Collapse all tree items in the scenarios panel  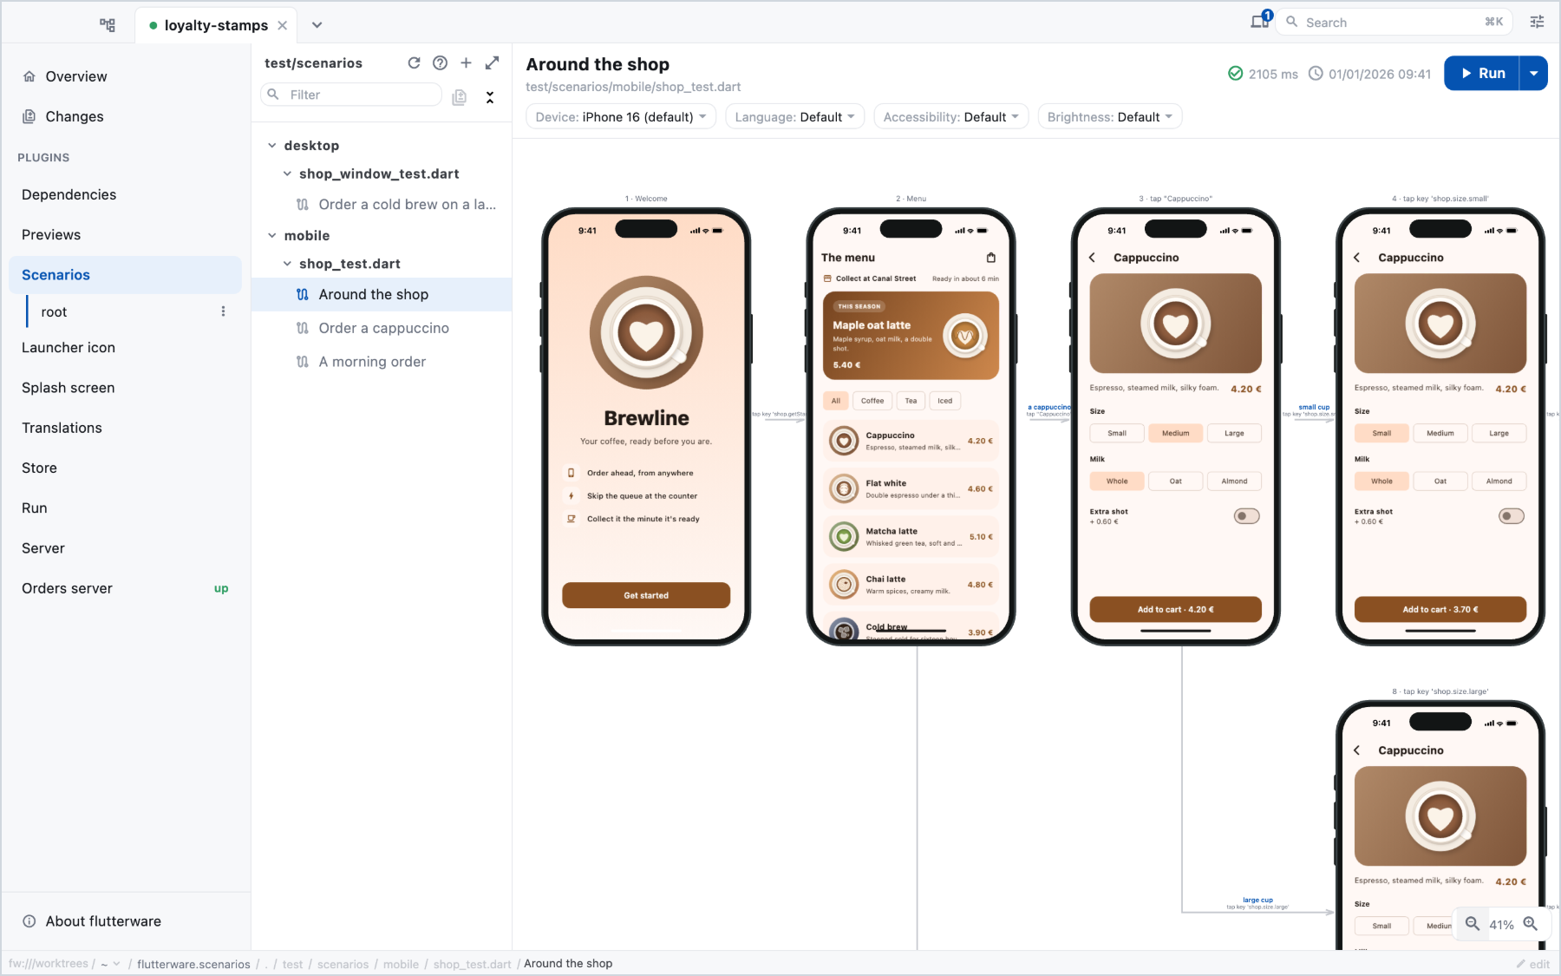click(x=490, y=97)
